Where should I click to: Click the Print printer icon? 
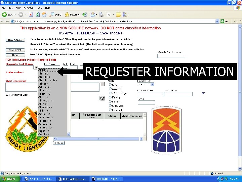(x=101, y=15)
